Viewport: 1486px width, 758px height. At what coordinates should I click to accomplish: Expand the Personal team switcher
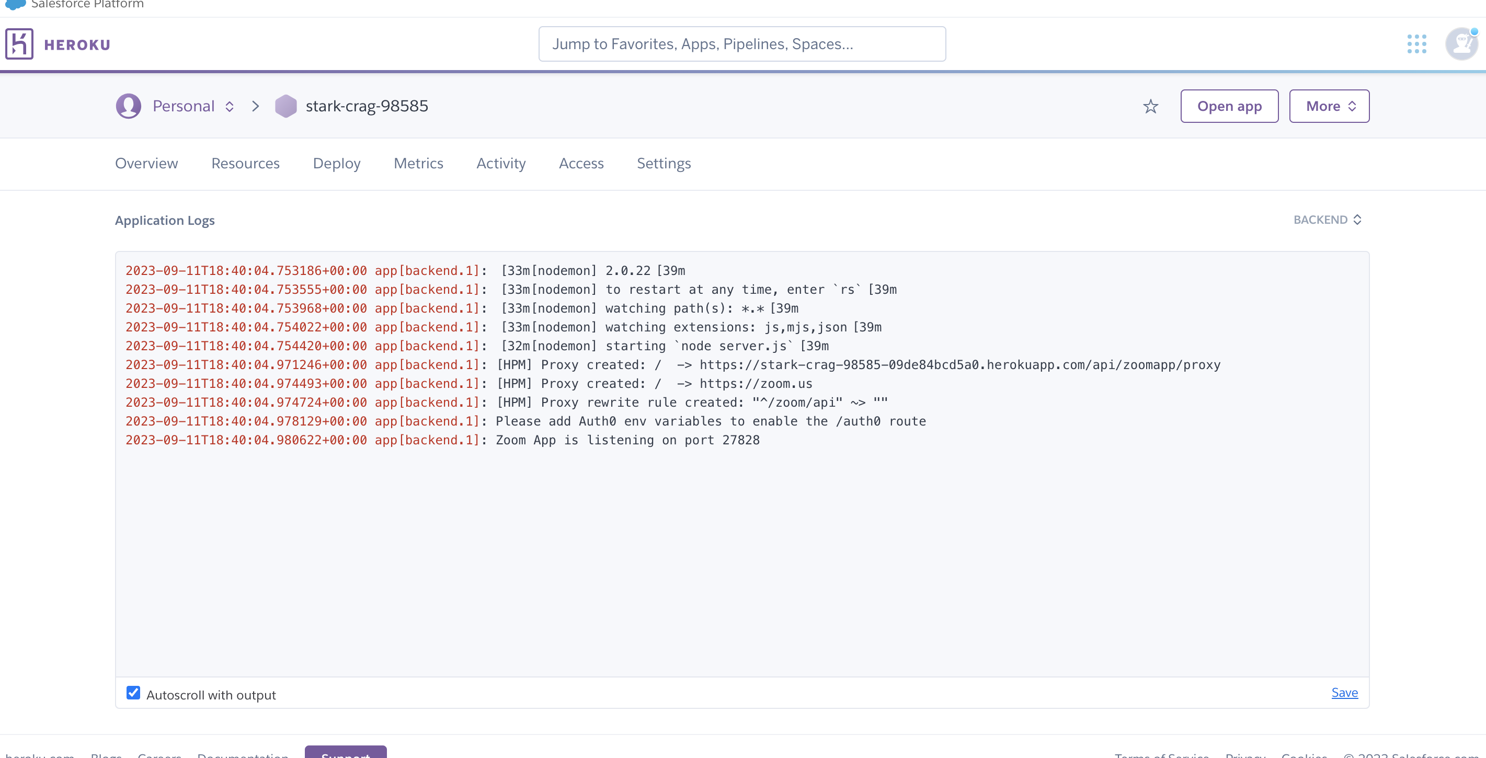coord(229,106)
